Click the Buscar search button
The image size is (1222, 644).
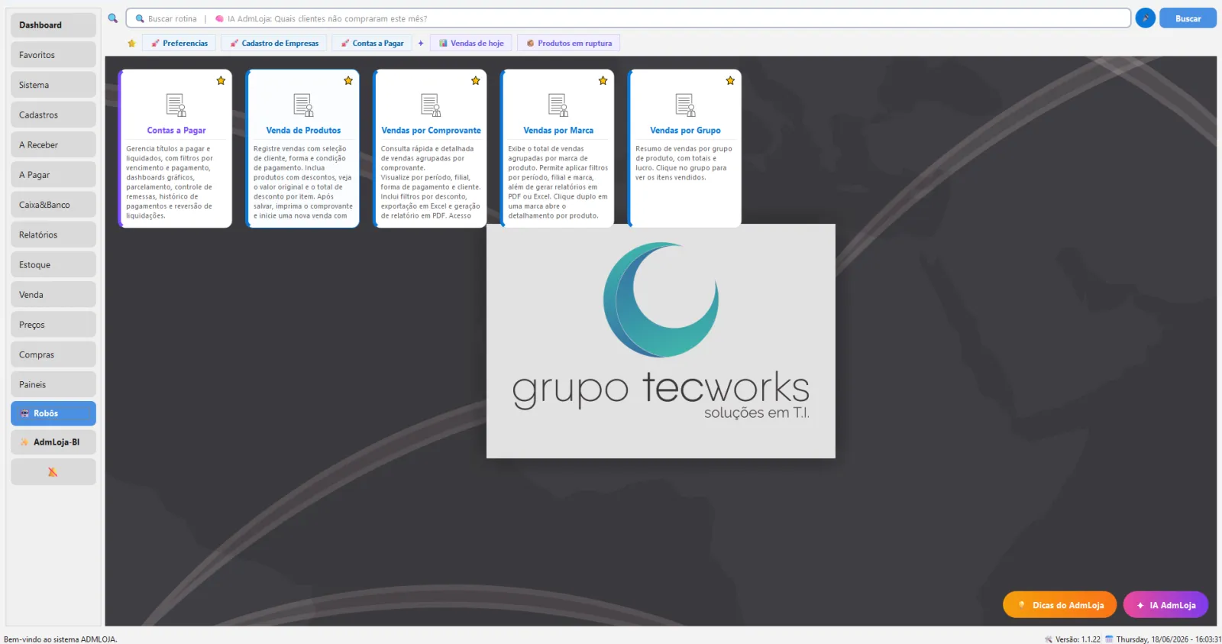coord(1188,18)
